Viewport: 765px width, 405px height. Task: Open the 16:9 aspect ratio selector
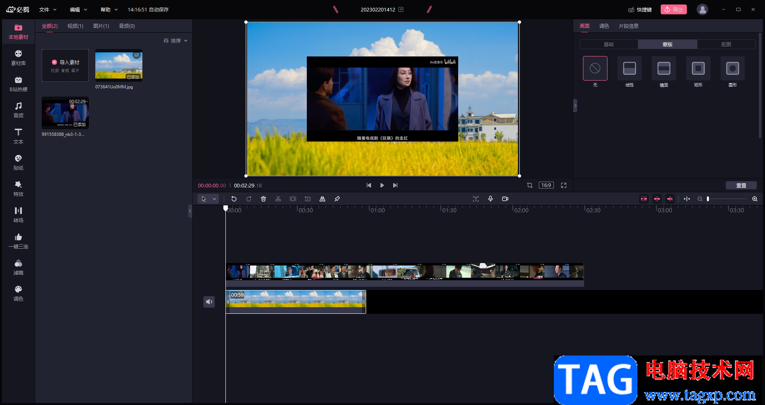point(546,185)
